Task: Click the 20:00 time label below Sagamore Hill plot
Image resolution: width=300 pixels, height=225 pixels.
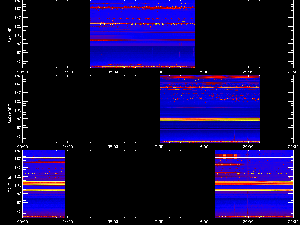Action: point(248,147)
